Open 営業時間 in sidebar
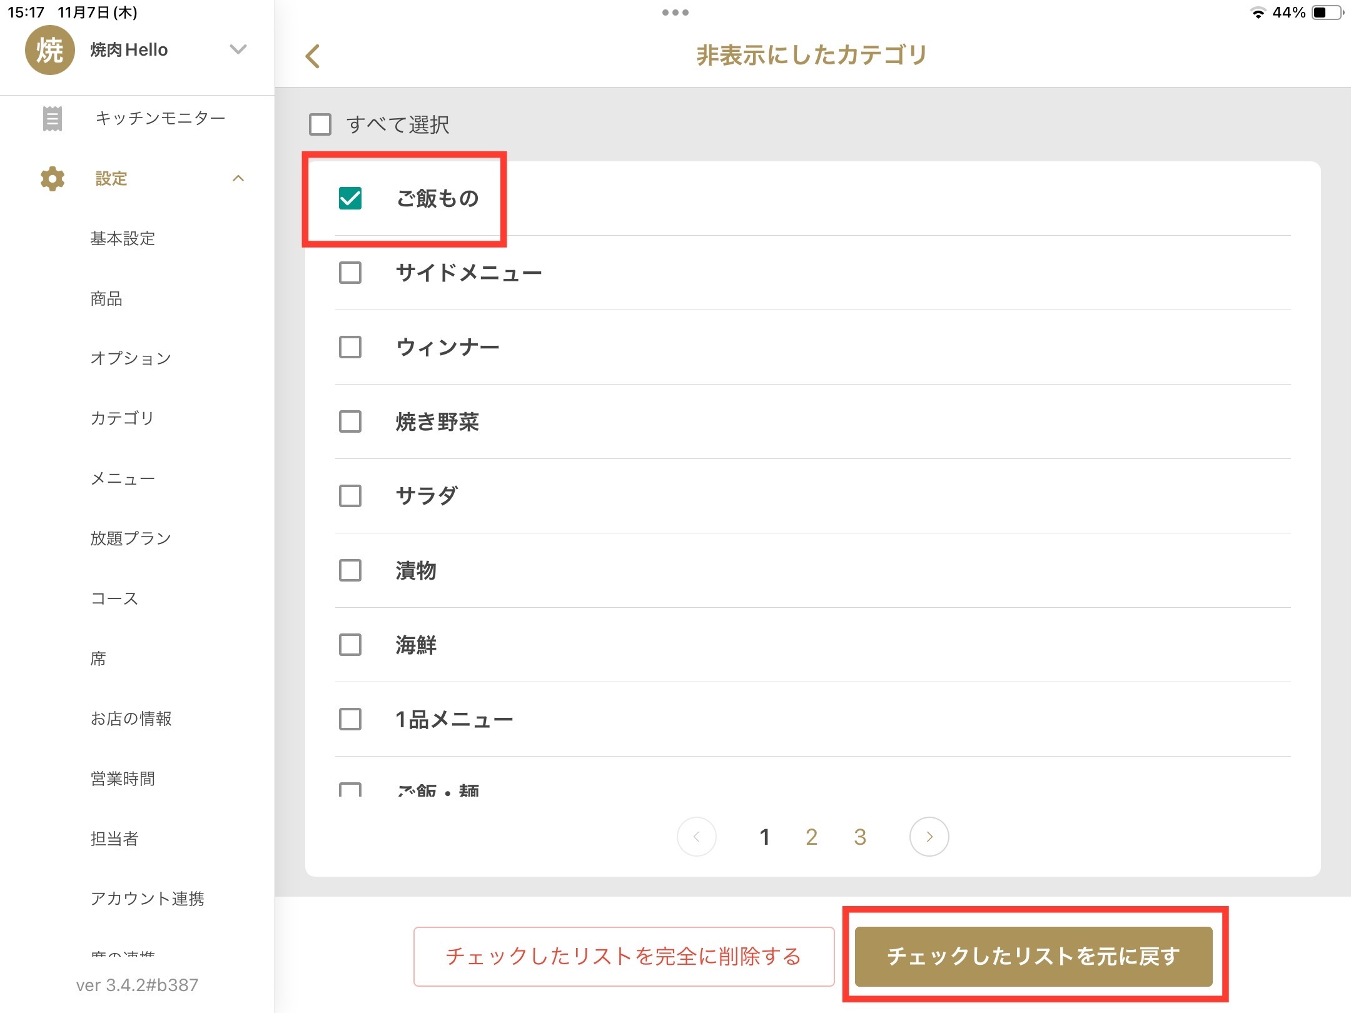This screenshot has width=1351, height=1013. point(123,779)
